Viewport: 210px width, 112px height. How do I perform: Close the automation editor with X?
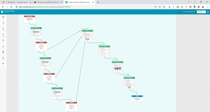pyautogui.click(x=207, y=12)
